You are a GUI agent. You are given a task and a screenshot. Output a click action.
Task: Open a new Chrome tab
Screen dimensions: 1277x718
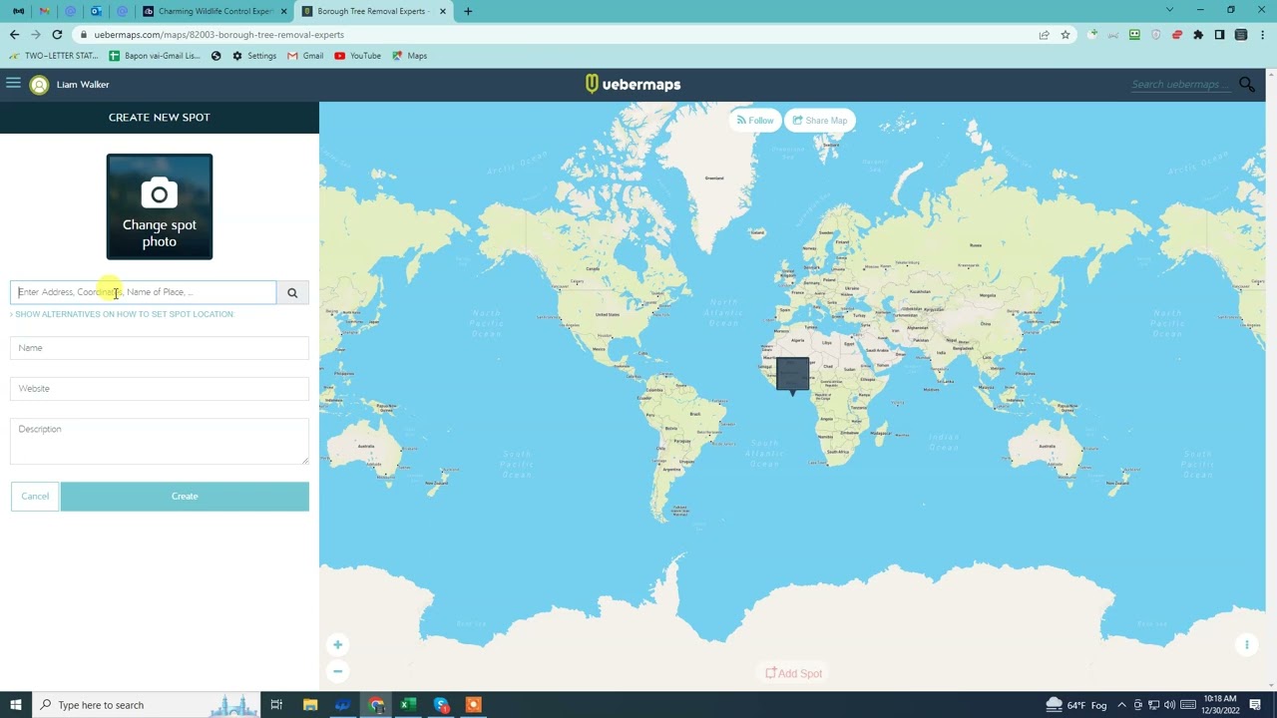tap(468, 11)
